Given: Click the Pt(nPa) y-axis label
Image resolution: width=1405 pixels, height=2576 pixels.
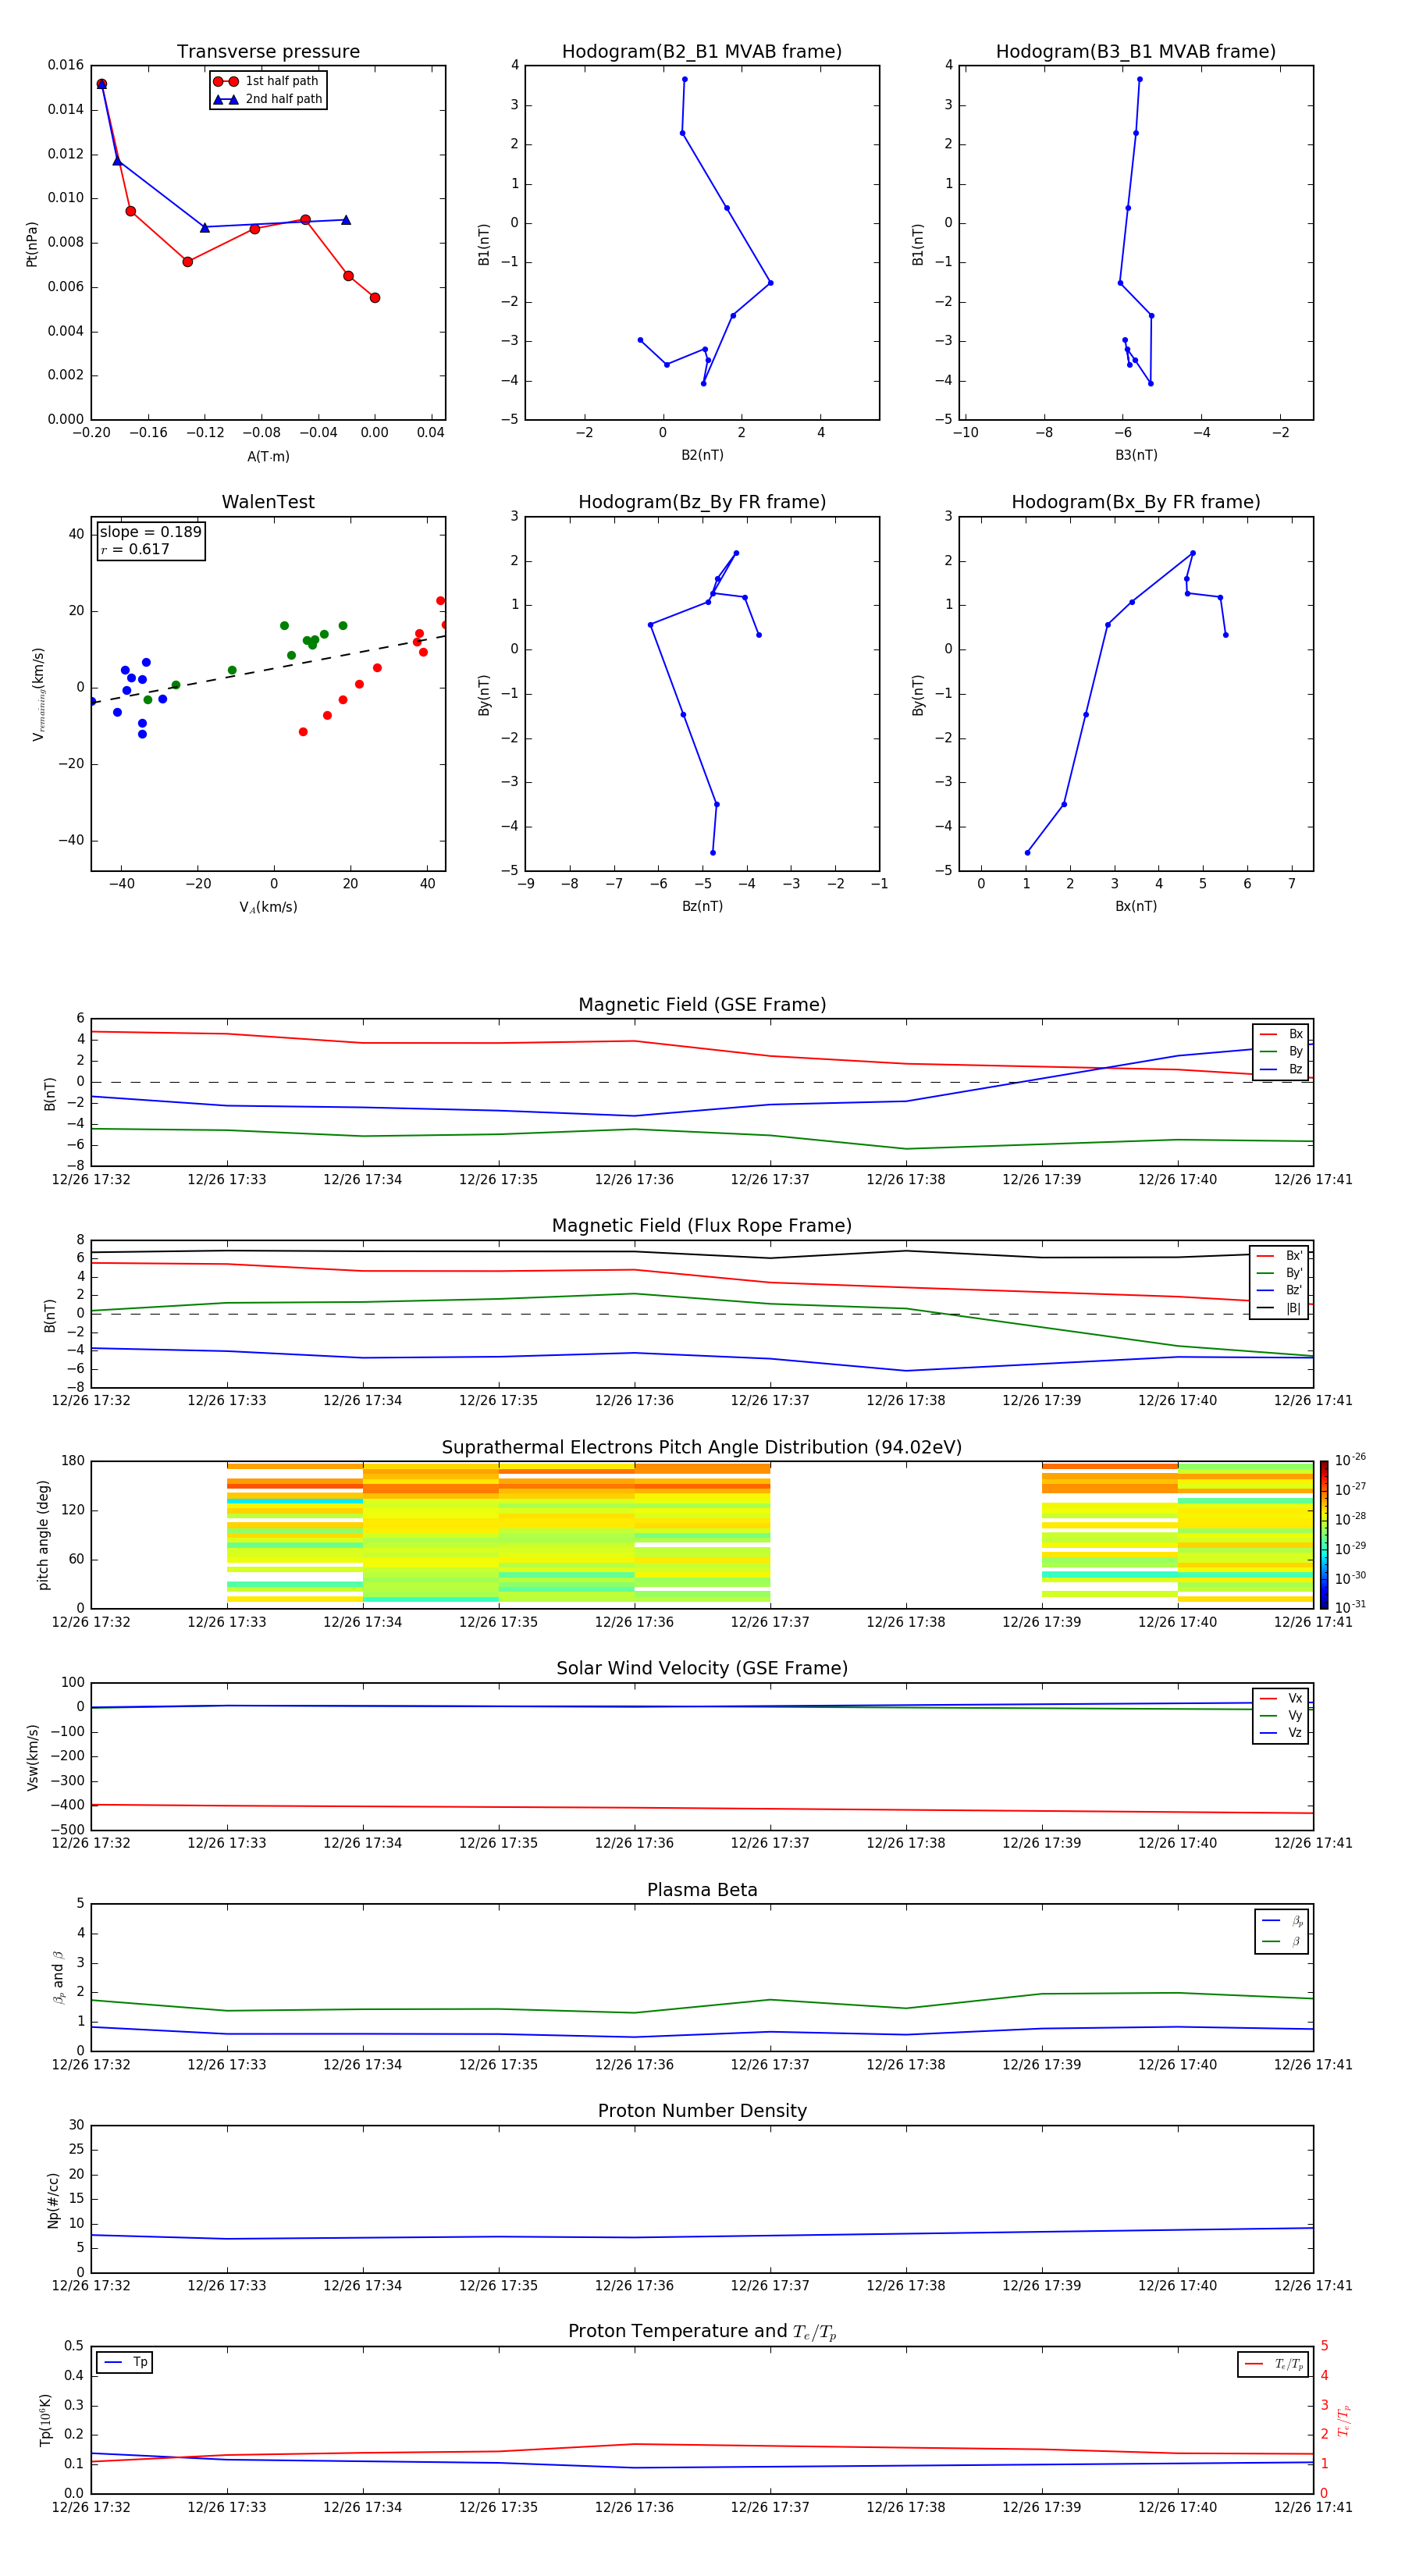Looking at the screenshot, I should [x=31, y=244].
